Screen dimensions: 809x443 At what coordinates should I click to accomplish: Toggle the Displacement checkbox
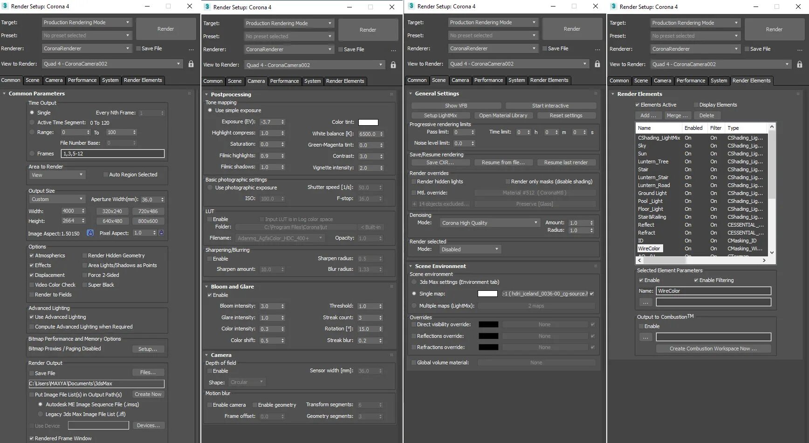[32, 275]
